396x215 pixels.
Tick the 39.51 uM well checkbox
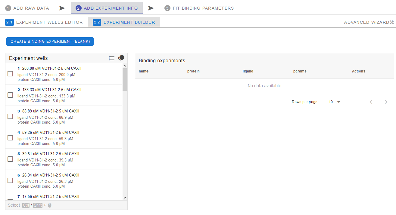point(10,159)
